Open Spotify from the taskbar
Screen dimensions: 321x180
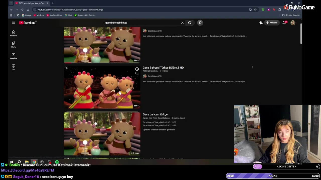(57, 162)
